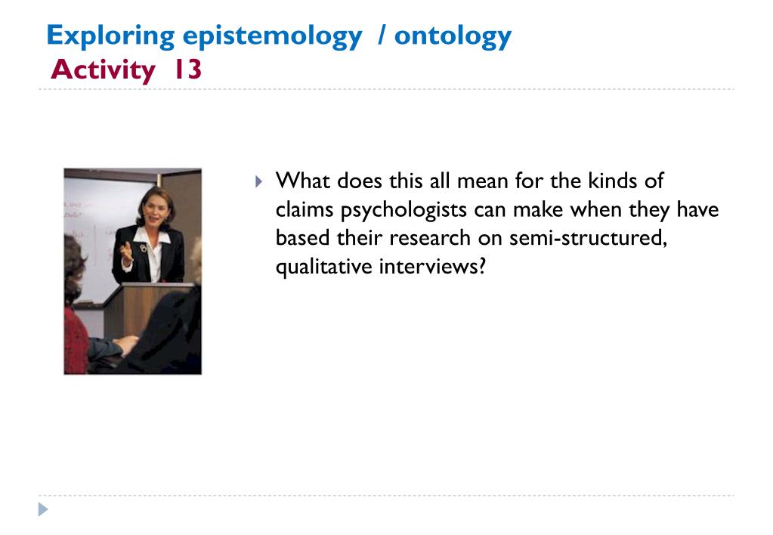
Task: Click the number '13' in the subtitle
Action: click(188, 69)
